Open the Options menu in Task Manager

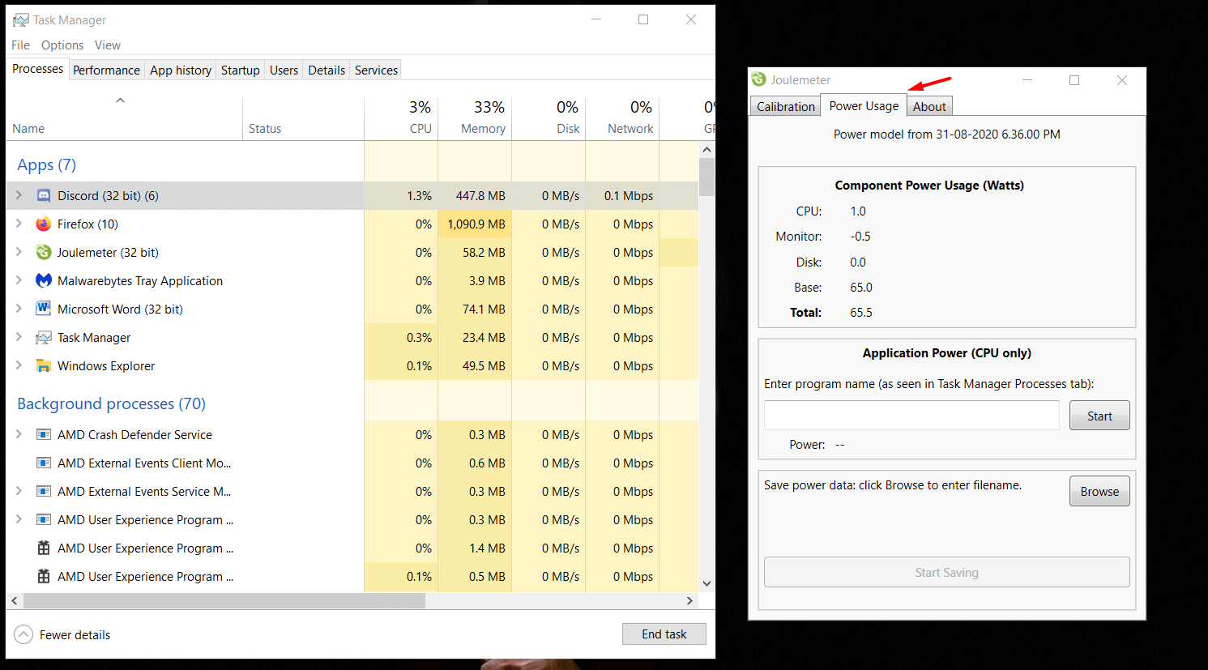pos(62,45)
